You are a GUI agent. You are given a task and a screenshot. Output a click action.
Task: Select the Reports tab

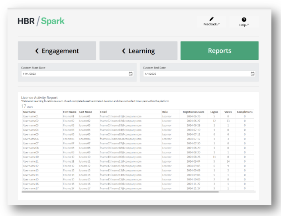(x=219, y=51)
